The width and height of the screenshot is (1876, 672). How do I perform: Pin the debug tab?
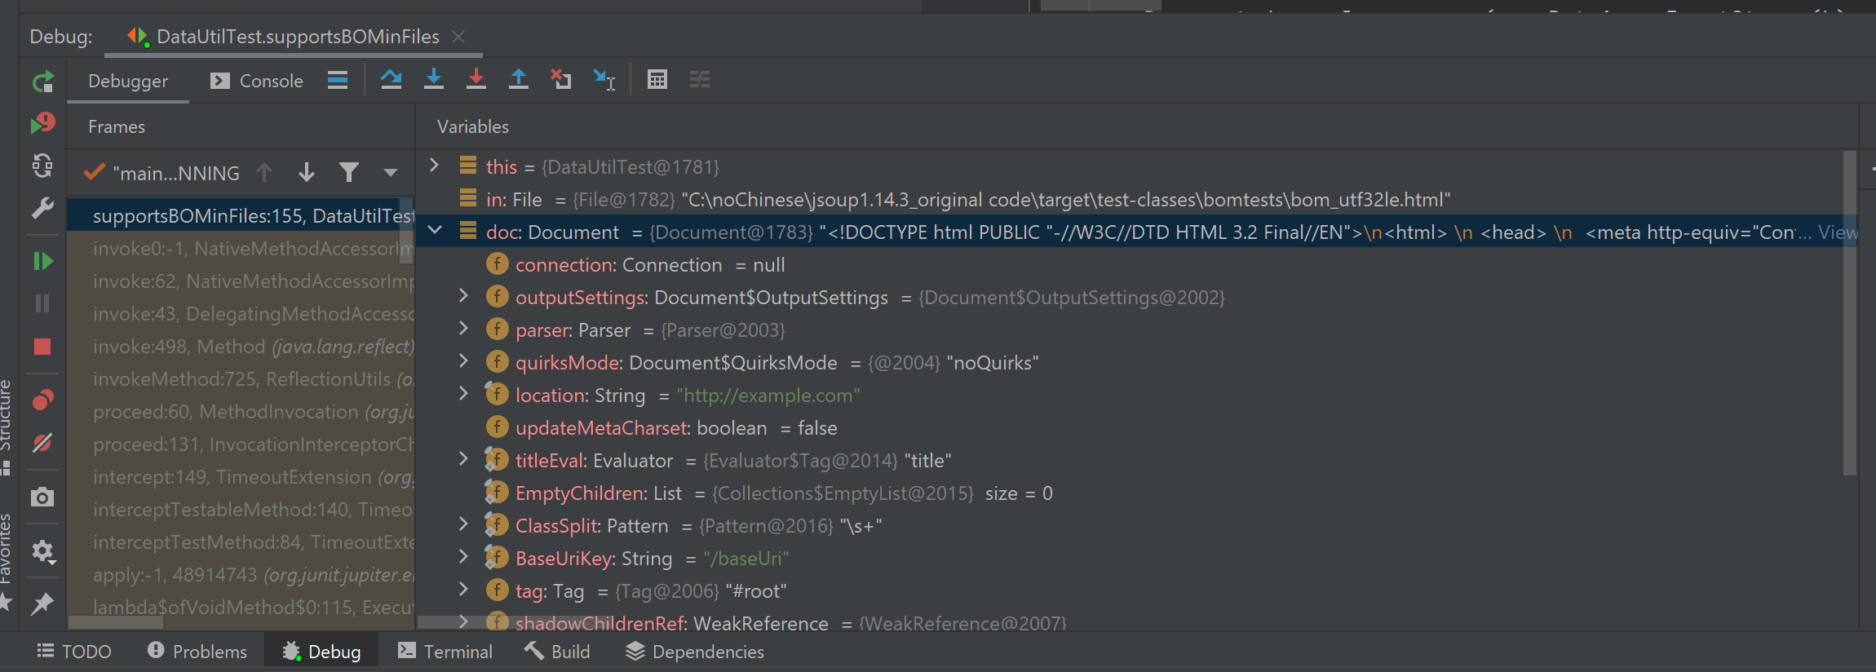(42, 604)
